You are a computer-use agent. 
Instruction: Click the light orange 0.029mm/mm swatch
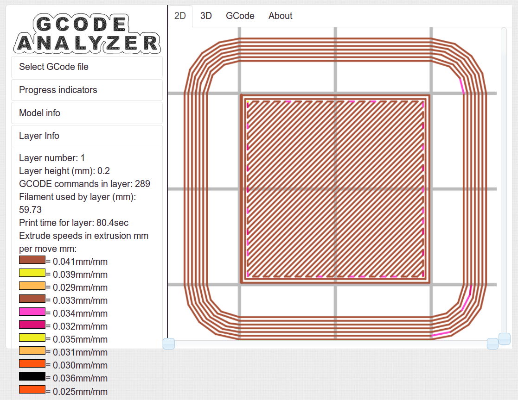point(32,286)
